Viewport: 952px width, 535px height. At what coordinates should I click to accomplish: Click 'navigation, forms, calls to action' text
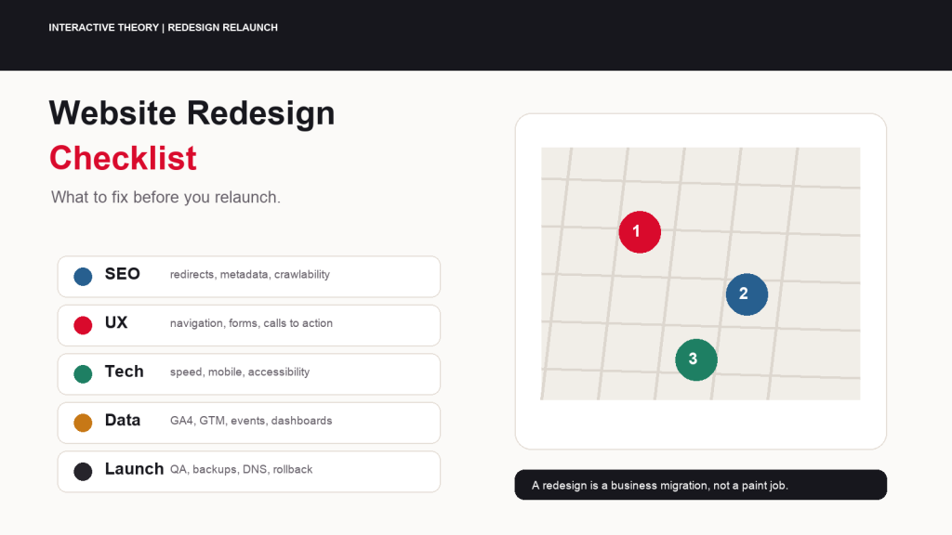click(251, 323)
